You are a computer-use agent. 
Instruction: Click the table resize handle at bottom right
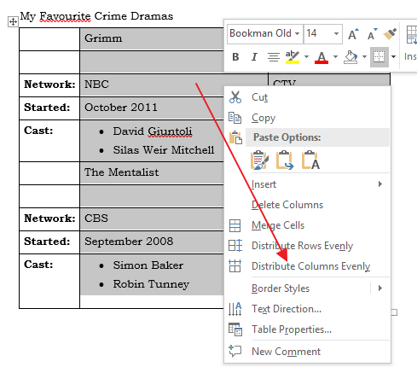(394, 312)
